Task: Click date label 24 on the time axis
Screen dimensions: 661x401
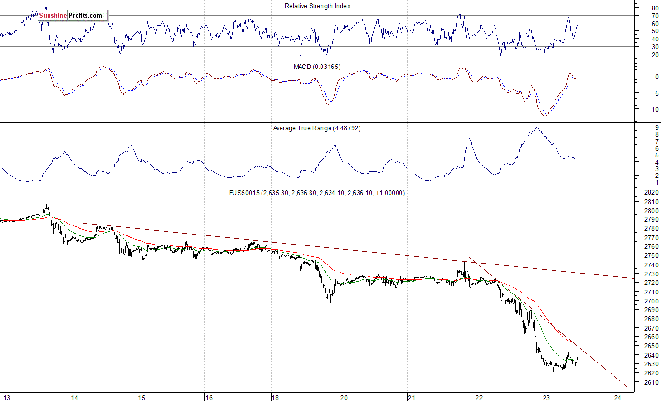Action: pyautogui.click(x=617, y=397)
